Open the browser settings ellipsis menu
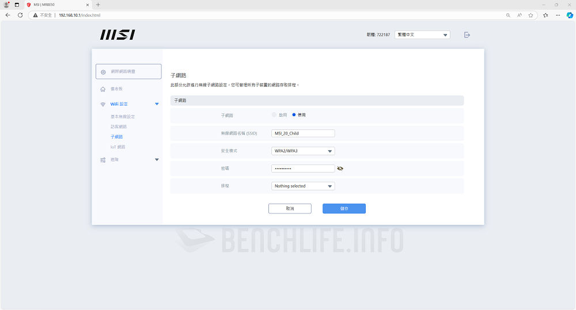This screenshot has width=576, height=310. coord(558,15)
